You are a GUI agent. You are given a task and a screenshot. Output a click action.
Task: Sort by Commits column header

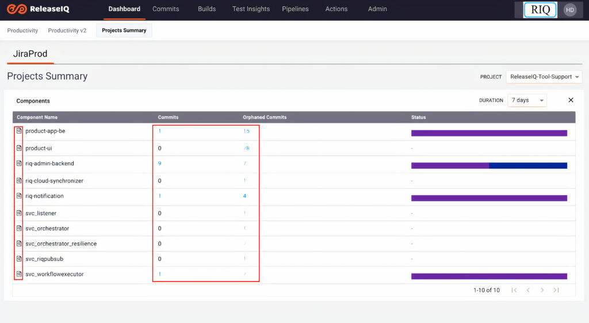click(168, 117)
